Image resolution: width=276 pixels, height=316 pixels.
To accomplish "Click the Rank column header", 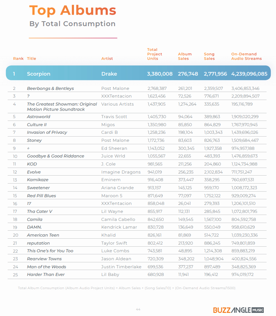I will (18, 59).
